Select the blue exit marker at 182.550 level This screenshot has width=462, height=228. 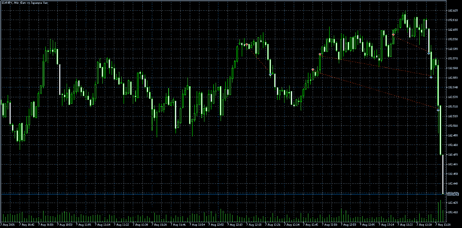pos(431,77)
